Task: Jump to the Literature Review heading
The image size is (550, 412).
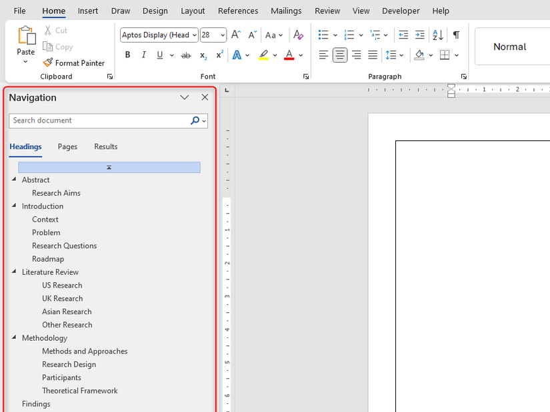Action: [x=49, y=272]
